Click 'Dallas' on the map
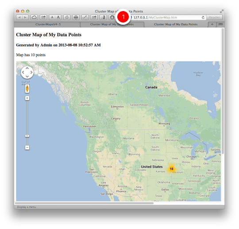The image size is (239, 229). pyautogui.click(x=165, y=190)
